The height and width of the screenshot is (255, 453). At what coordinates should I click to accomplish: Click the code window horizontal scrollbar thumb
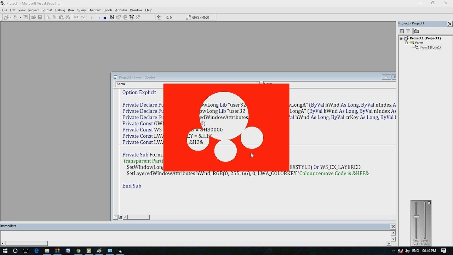139,217
